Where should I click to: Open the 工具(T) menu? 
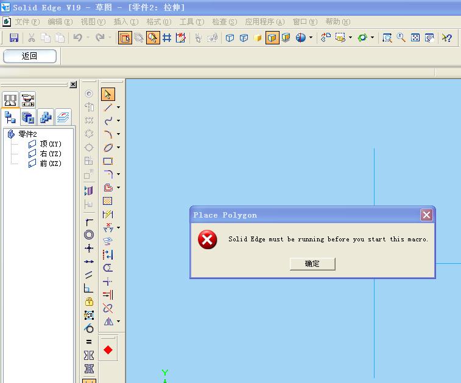[x=192, y=22]
